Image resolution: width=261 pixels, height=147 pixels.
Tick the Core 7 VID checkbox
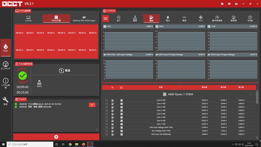pyautogui.click(x=107, y=124)
